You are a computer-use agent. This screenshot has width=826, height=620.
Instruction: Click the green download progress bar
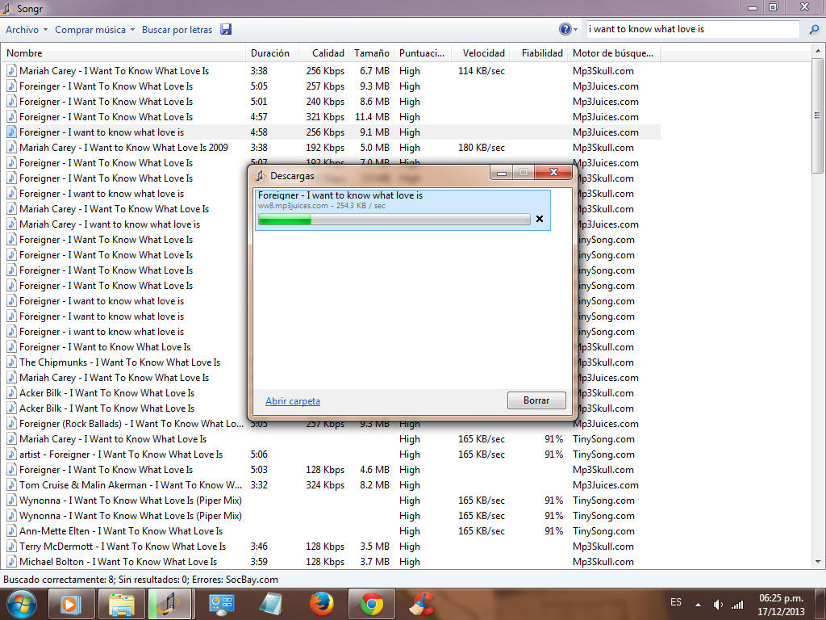pyautogui.click(x=393, y=220)
